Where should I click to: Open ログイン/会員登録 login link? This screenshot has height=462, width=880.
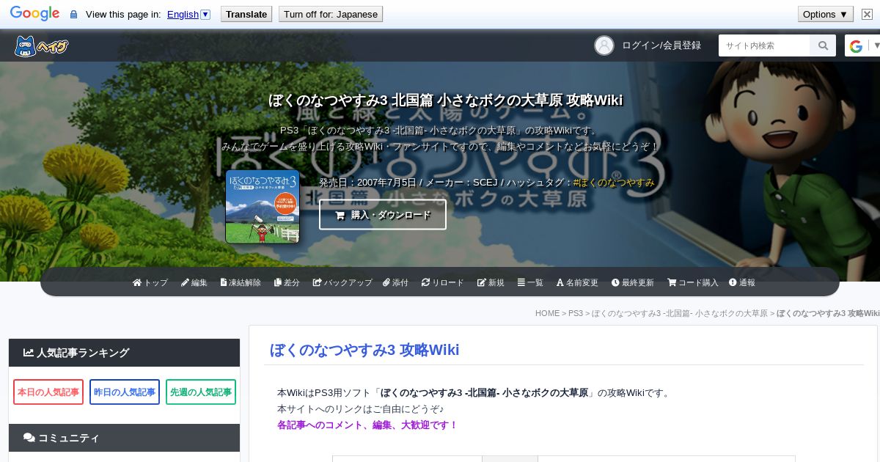point(661,45)
